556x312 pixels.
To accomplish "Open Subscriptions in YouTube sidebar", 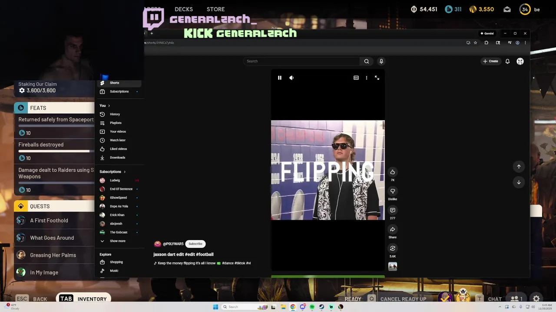I will (x=119, y=91).
